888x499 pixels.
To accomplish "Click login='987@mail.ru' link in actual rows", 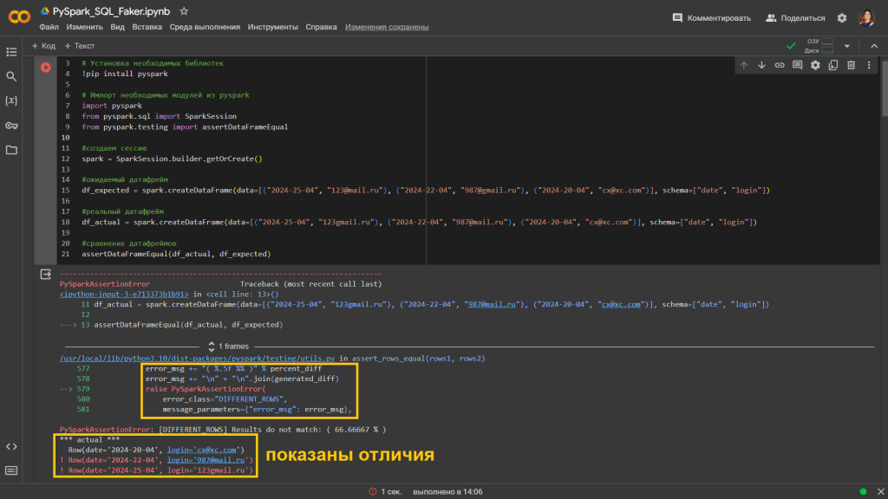I will coord(206,460).
